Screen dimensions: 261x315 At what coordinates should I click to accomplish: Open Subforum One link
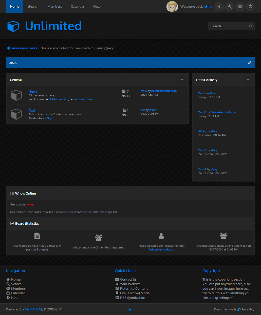point(59,99)
